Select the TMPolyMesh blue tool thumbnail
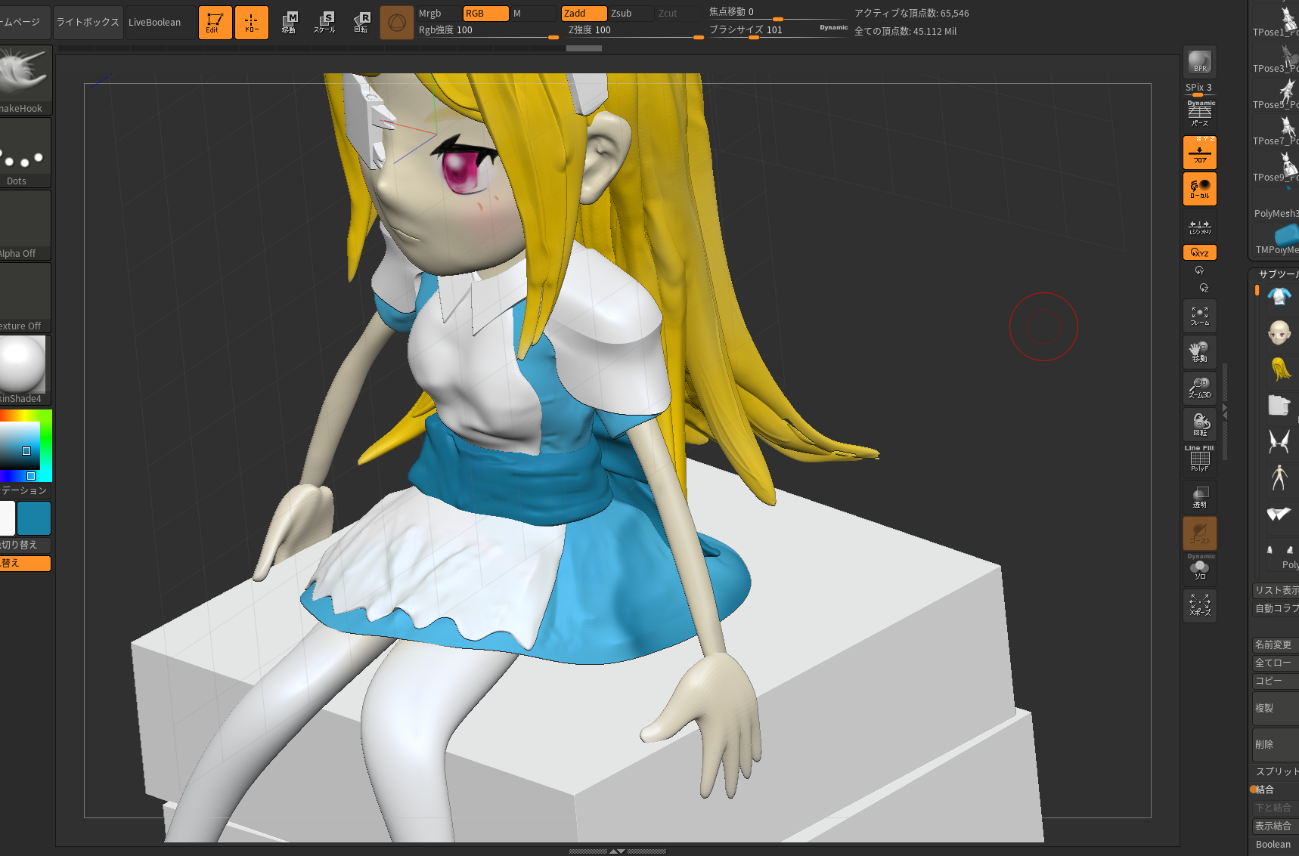Screen dimensions: 1299x856 (1276, 240)
